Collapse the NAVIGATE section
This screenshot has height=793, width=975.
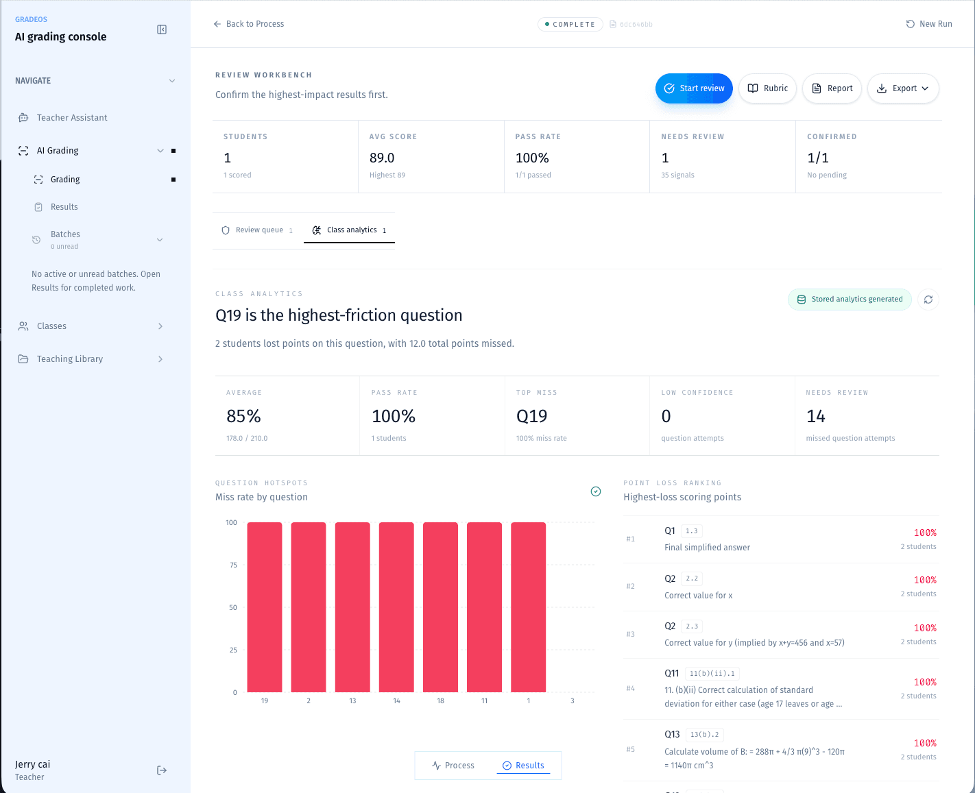[172, 81]
